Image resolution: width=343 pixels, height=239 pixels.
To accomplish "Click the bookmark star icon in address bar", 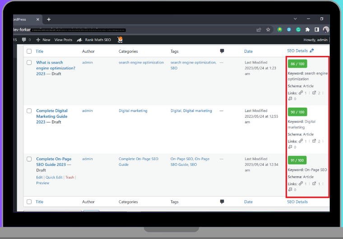I will point(268,30).
